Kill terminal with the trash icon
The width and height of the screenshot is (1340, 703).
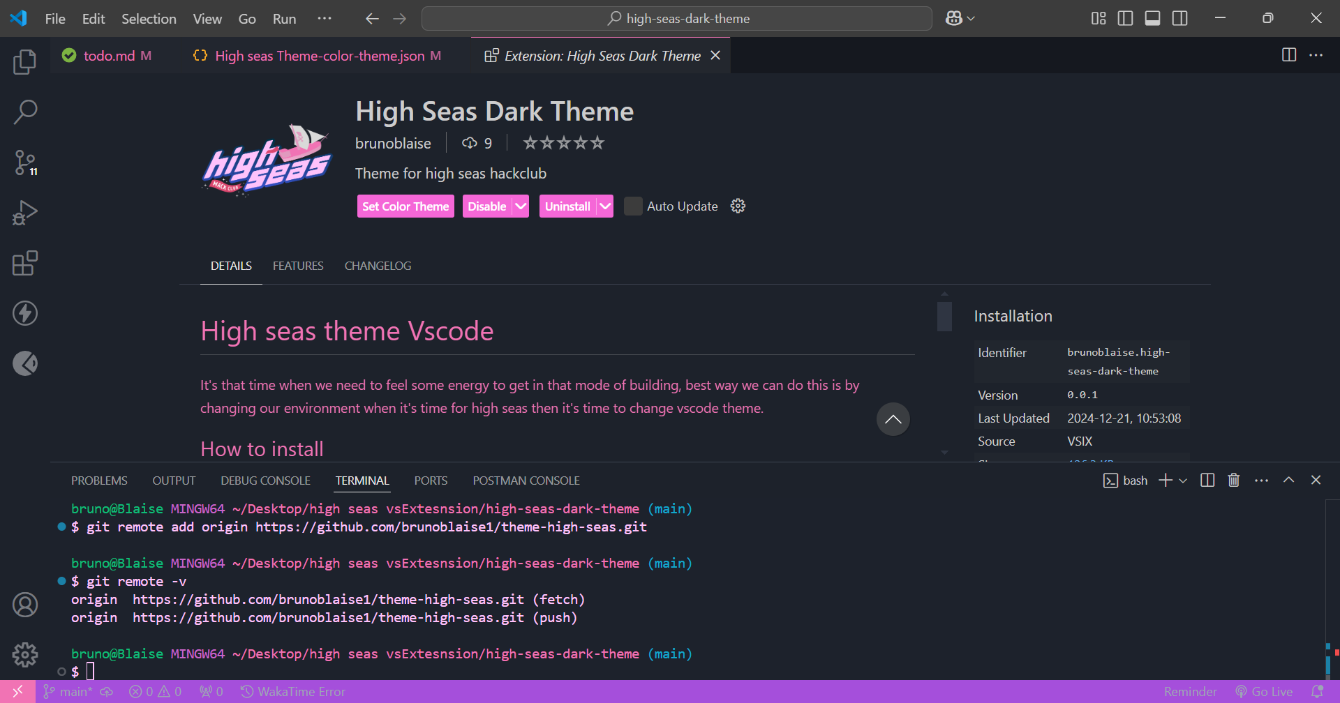[x=1234, y=480]
